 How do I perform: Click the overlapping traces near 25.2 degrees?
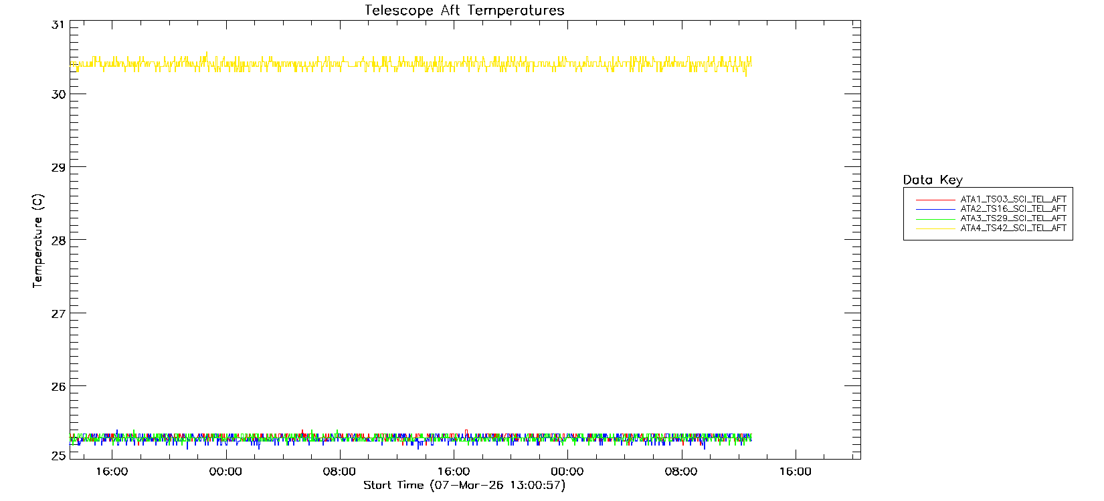point(401,438)
